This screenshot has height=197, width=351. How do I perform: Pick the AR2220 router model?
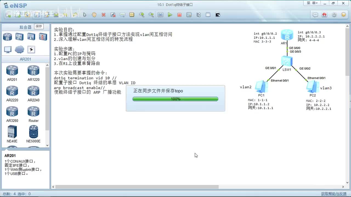(12, 94)
